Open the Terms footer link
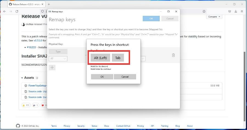The width and height of the screenshot is (247, 130). coord(54,126)
